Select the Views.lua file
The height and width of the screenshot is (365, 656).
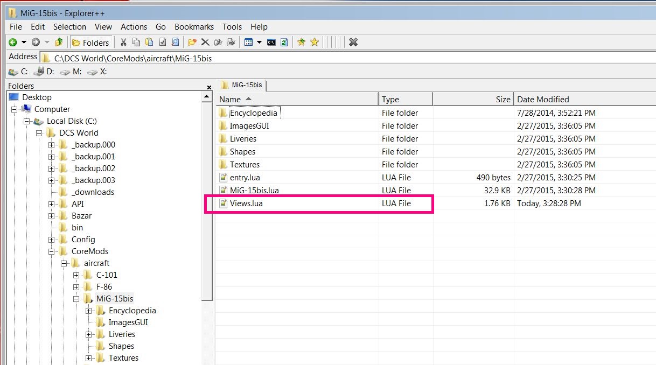click(x=246, y=203)
